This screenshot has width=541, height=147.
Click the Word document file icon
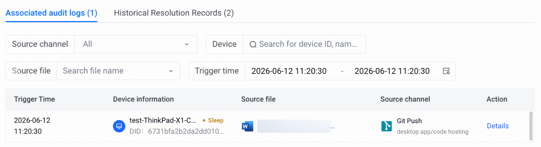coord(247,126)
